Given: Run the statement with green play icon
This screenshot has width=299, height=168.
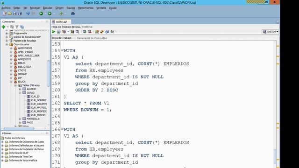Looking at the screenshot, I should coord(54,32).
